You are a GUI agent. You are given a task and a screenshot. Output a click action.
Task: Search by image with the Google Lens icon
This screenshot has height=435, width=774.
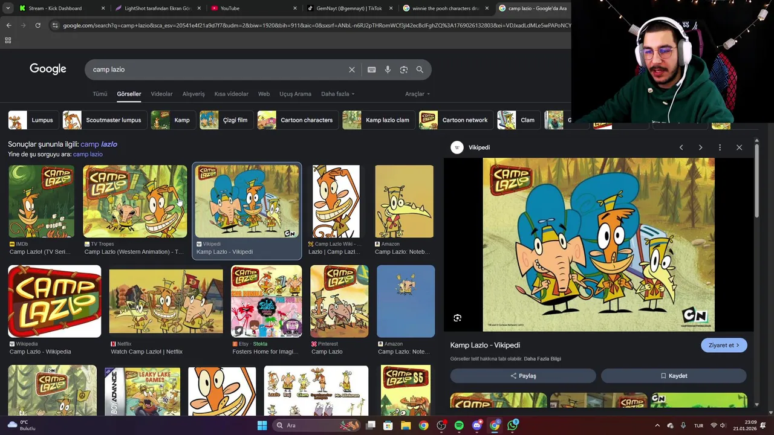(x=404, y=69)
